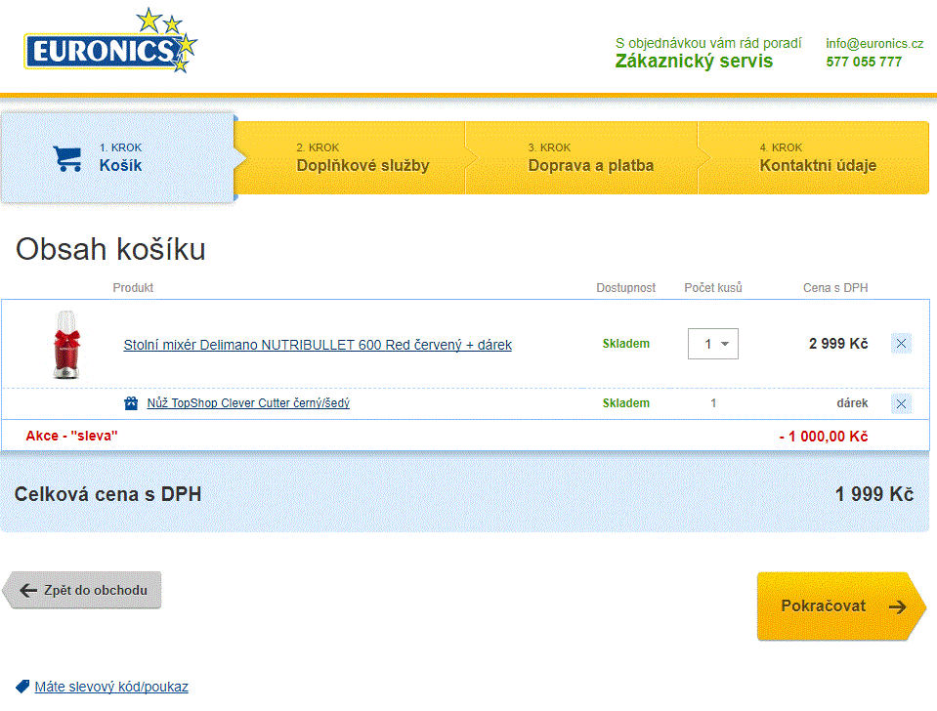Go to step 4 Kontaktní údaje
This screenshot has height=711, width=937.
tap(813, 158)
